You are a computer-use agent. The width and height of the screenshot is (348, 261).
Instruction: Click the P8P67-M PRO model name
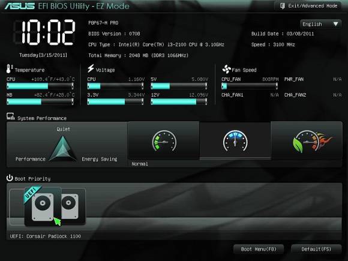click(x=103, y=23)
